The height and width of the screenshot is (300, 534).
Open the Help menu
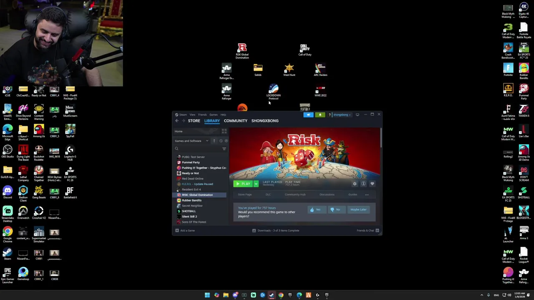(x=223, y=115)
